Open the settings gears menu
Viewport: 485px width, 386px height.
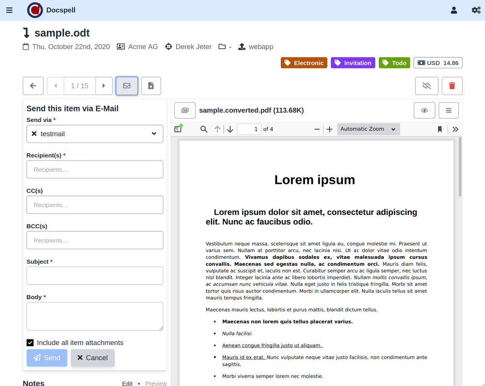[x=476, y=10]
